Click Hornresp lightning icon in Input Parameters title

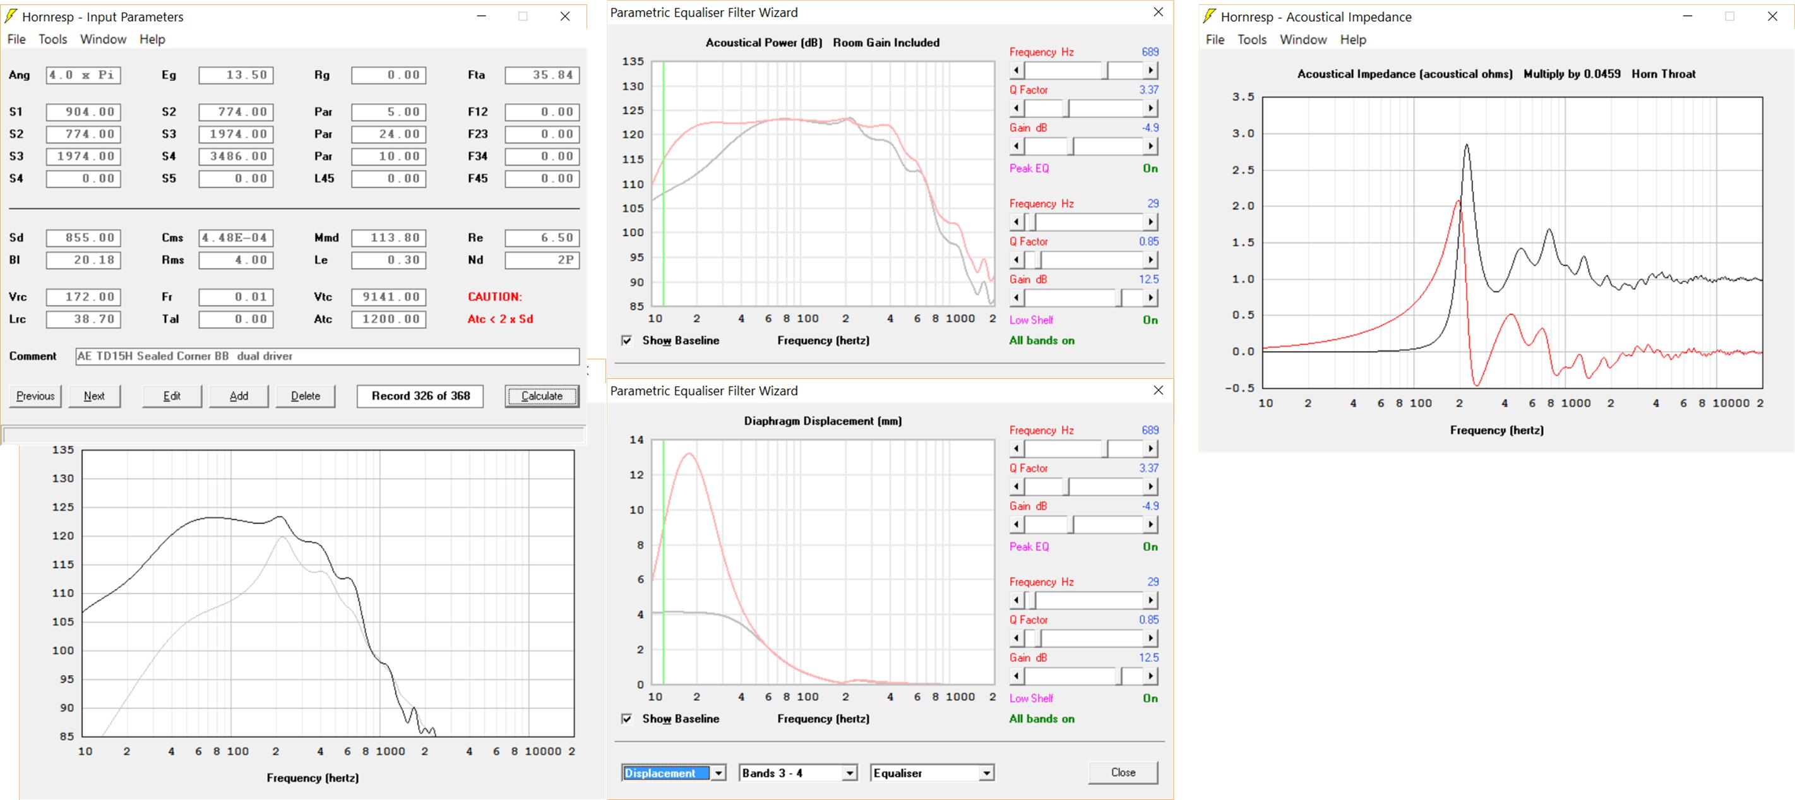(11, 16)
